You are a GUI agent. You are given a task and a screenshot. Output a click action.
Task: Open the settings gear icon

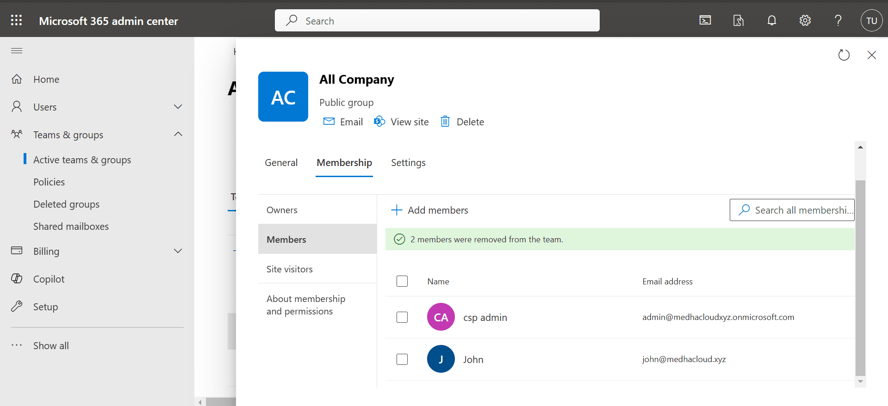coord(805,20)
